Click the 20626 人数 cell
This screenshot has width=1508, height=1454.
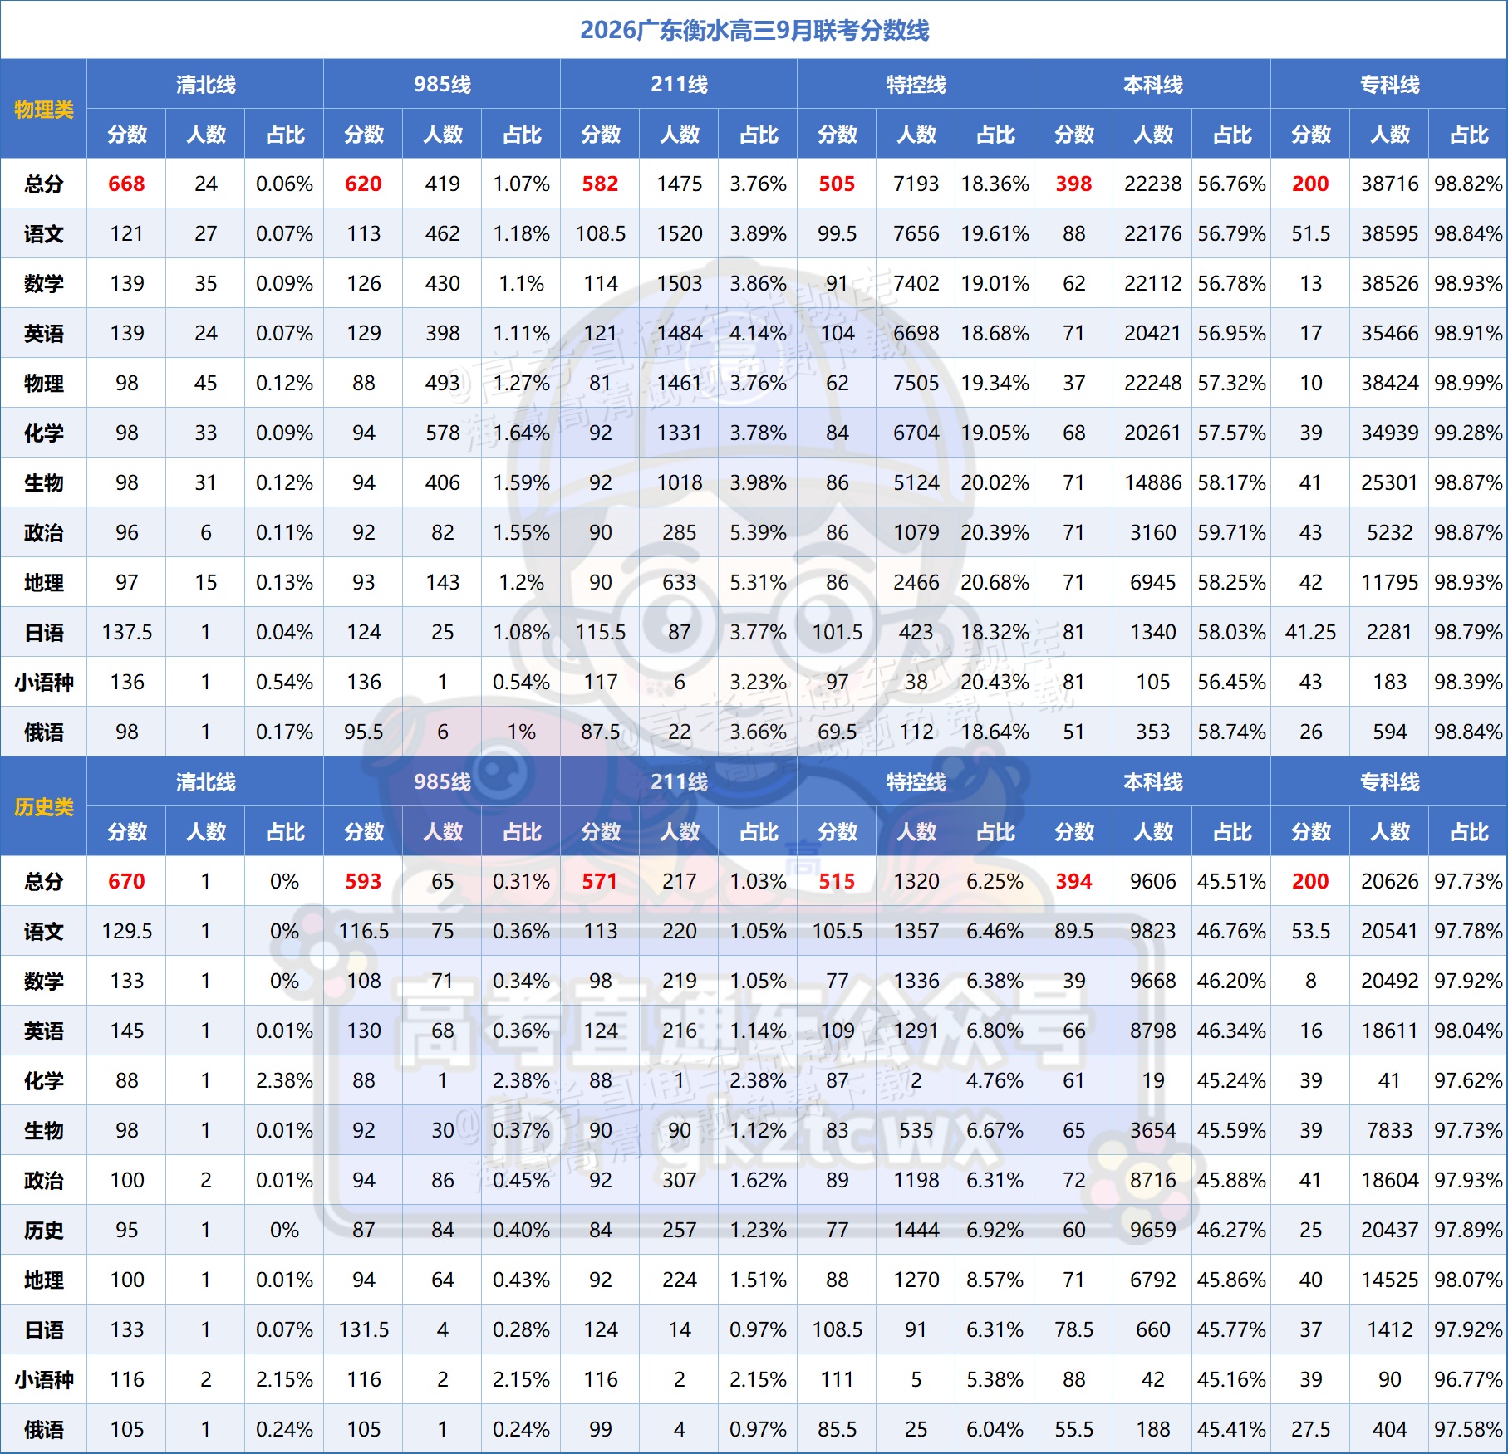[x=1389, y=882]
